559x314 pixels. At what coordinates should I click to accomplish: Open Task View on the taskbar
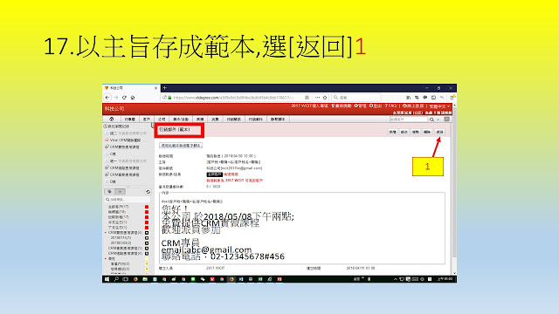tap(125, 279)
